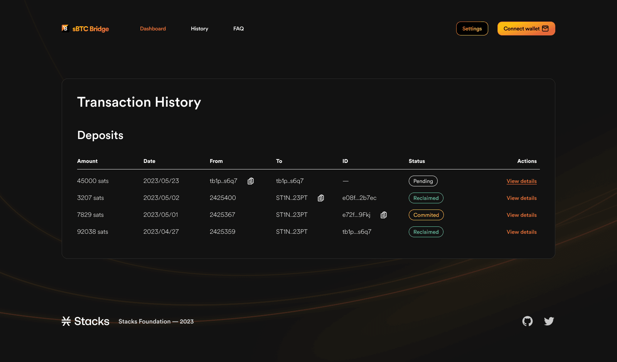This screenshot has height=362, width=617.
Task: Copy the tb1p..s6q7 From address
Action: [x=251, y=181]
